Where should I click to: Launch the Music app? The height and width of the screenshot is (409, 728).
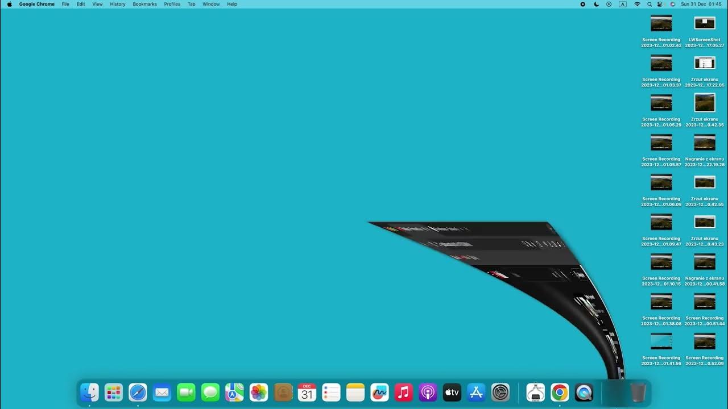tap(404, 393)
